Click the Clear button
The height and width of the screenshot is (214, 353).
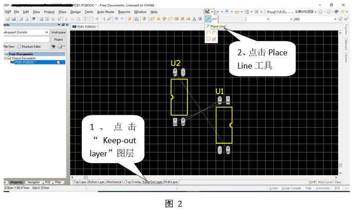338,182
